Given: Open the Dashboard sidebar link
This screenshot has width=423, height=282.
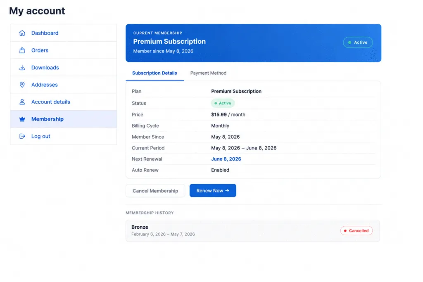Looking at the screenshot, I should 63,33.
